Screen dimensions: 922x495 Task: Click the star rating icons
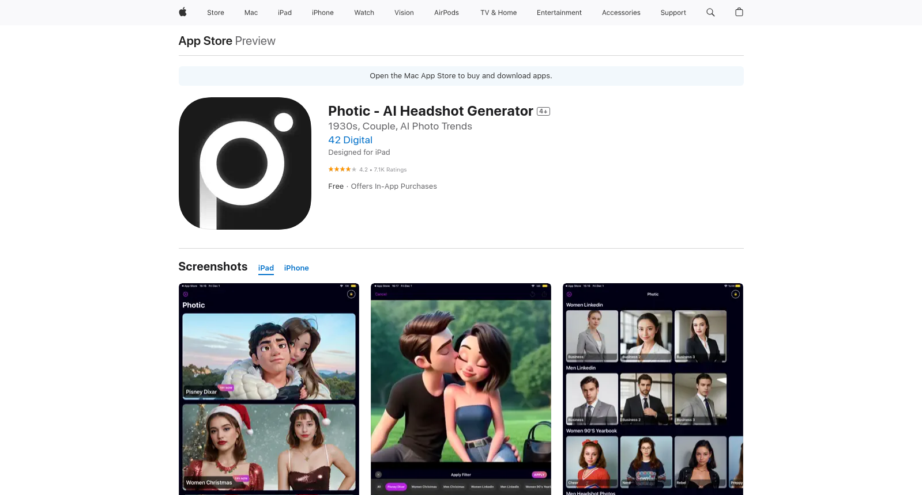[343, 169]
